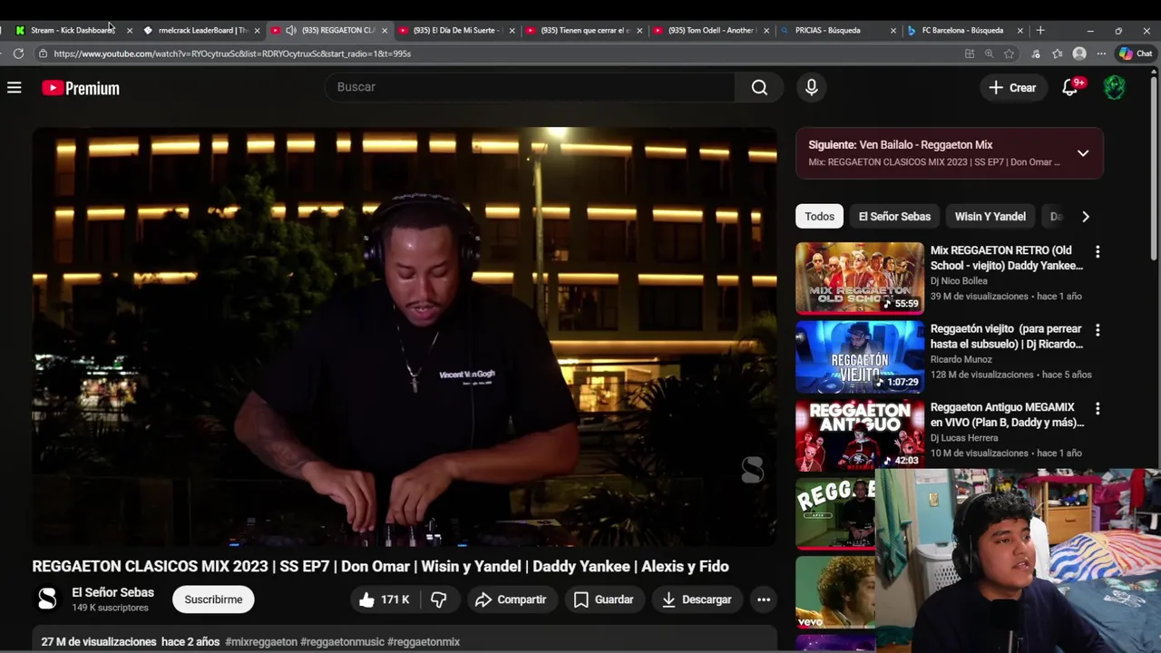Switch to Tom Odell - Another tab
This screenshot has height=653, width=1161.
click(711, 30)
